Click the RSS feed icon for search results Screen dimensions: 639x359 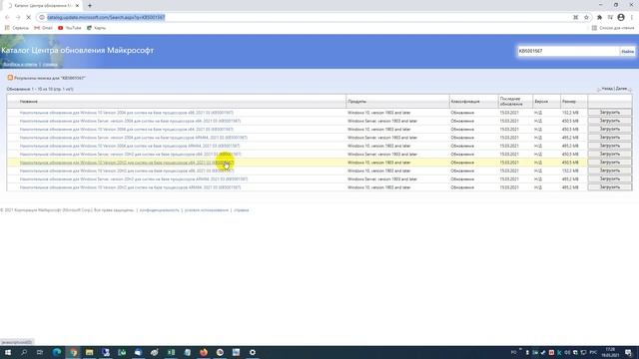point(10,78)
